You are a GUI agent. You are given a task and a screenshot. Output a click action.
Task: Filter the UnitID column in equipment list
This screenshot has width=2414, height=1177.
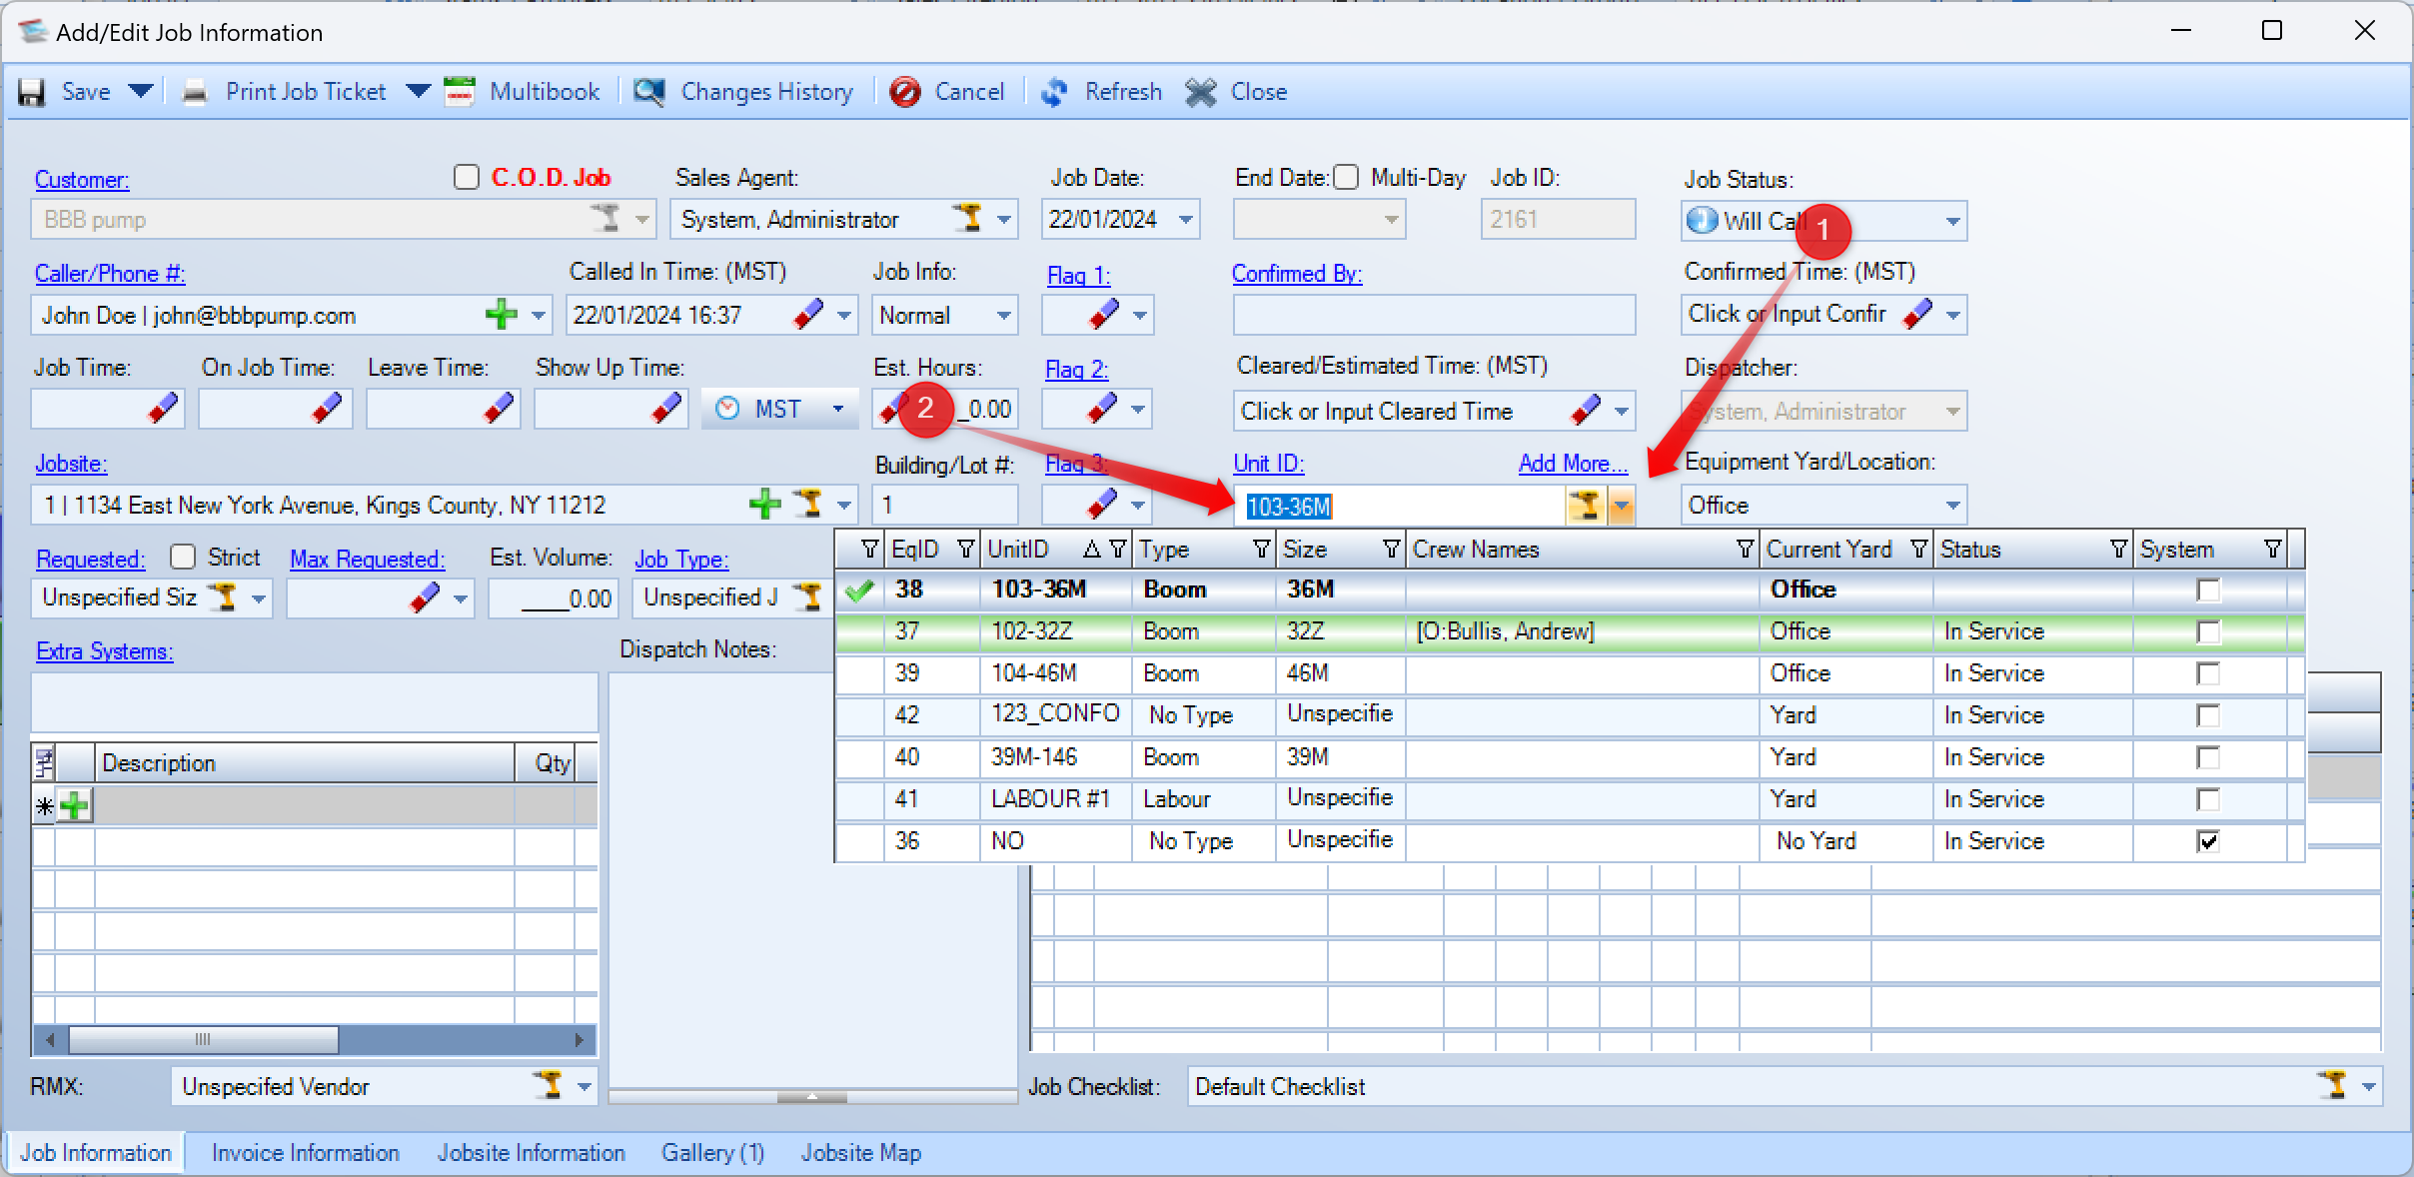1118,550
